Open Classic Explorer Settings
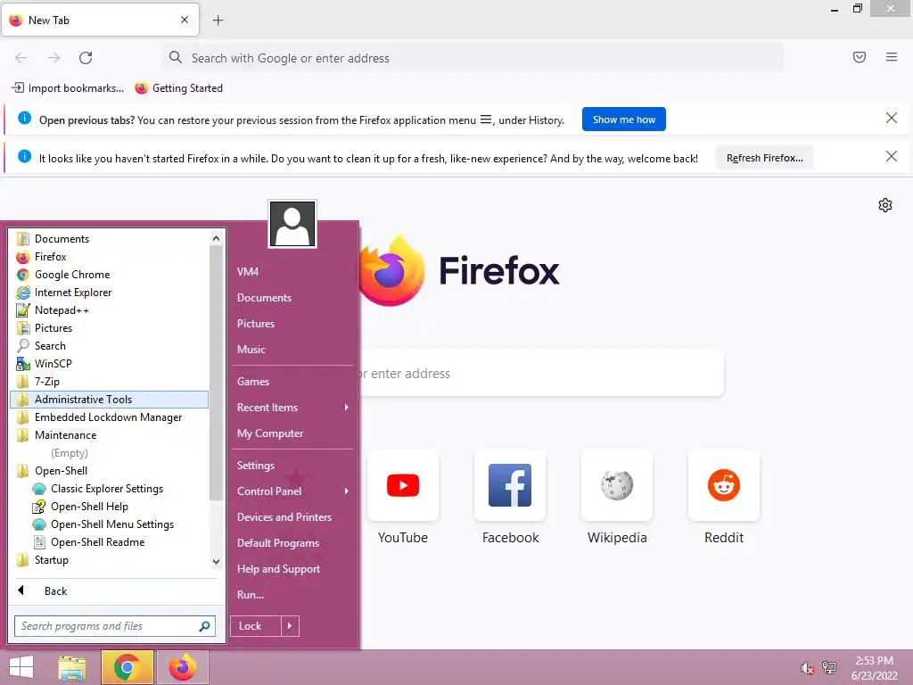Viewport: 913px width, 685px height. coord(109,489)
